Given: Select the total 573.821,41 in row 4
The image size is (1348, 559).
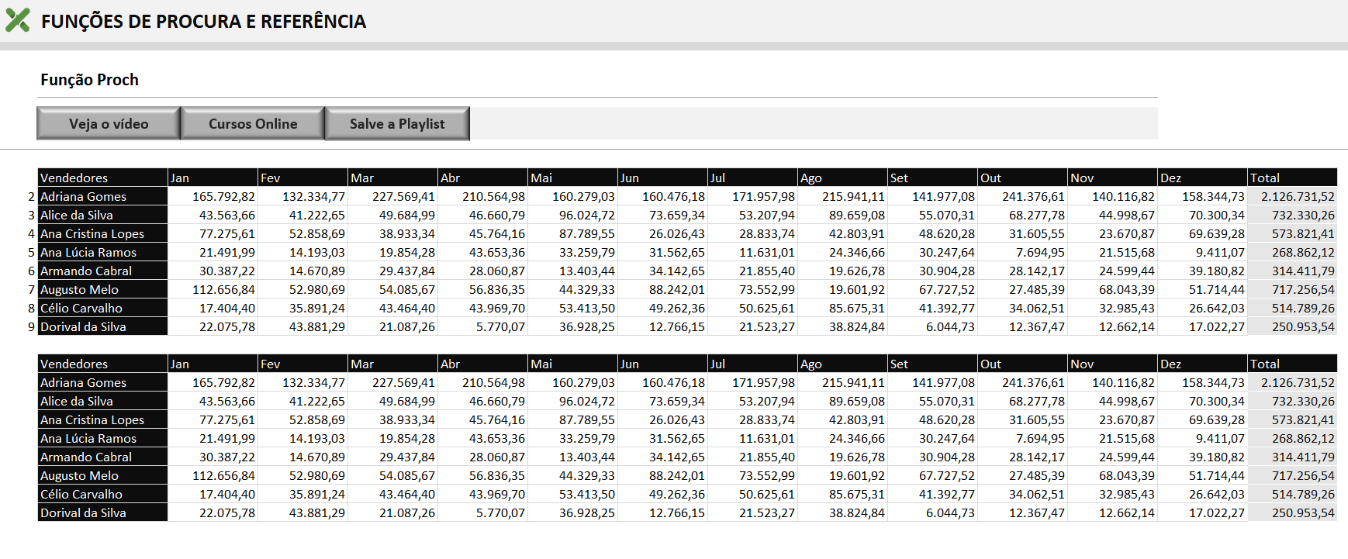Looking at the screenshot, I should coord(1292,233).
